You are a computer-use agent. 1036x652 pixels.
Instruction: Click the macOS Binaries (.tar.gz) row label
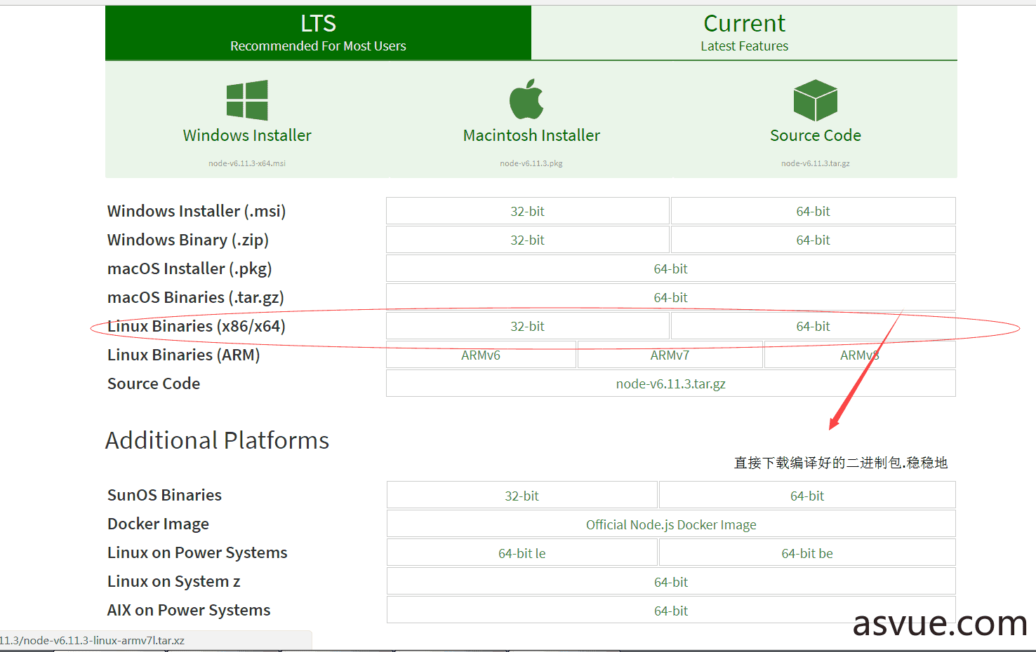196,297
